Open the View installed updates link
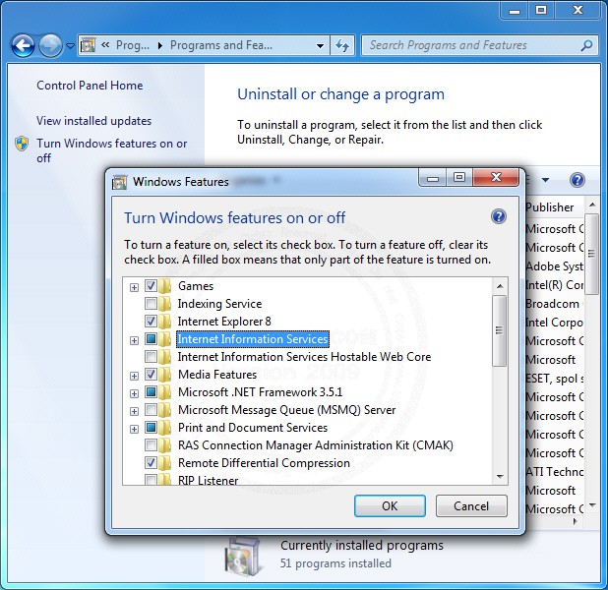The image size is (608, 590). tap(93, 121)
